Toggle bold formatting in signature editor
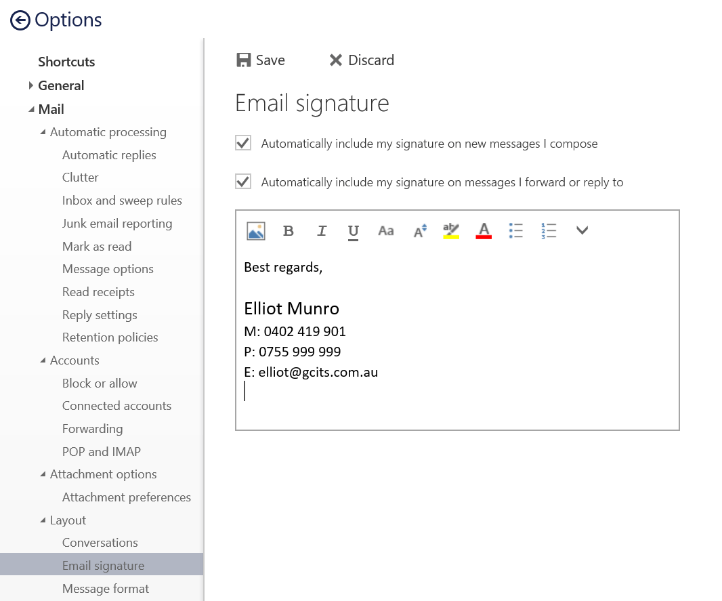722x601 pixels. click(x=289, y=231)
